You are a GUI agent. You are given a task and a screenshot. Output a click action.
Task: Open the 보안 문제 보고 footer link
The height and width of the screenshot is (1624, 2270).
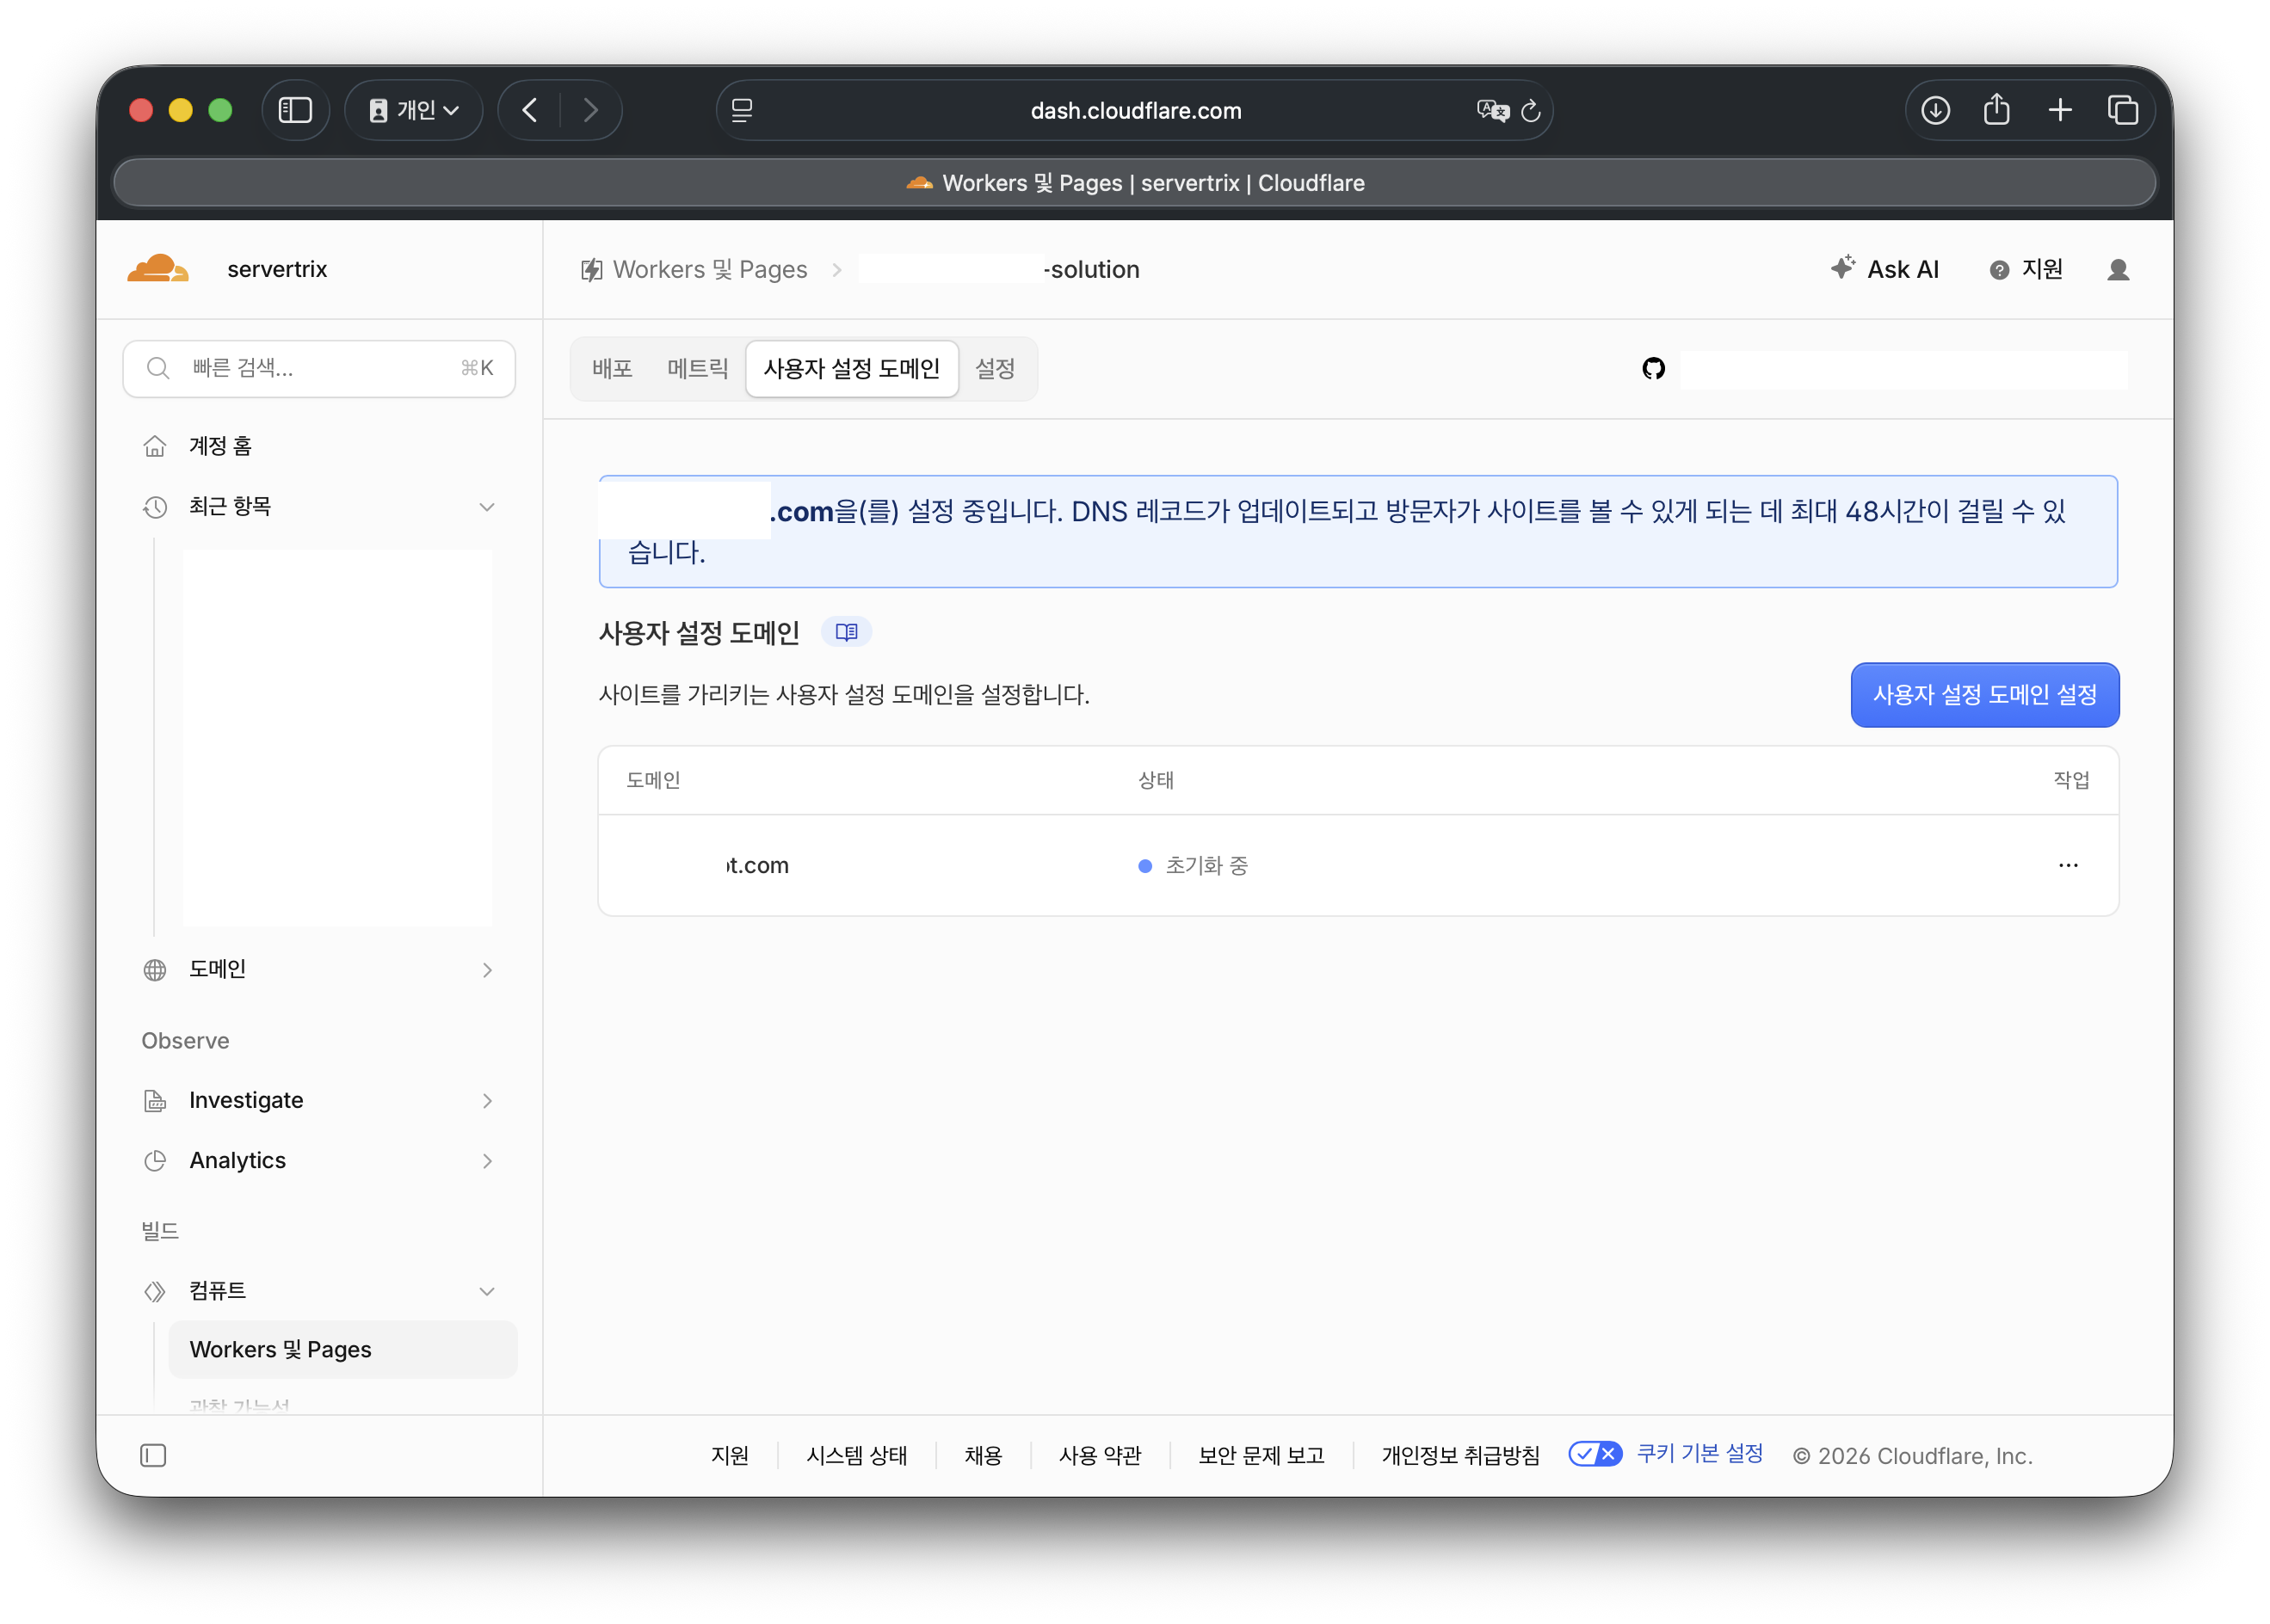[x=1261, y=1456]
